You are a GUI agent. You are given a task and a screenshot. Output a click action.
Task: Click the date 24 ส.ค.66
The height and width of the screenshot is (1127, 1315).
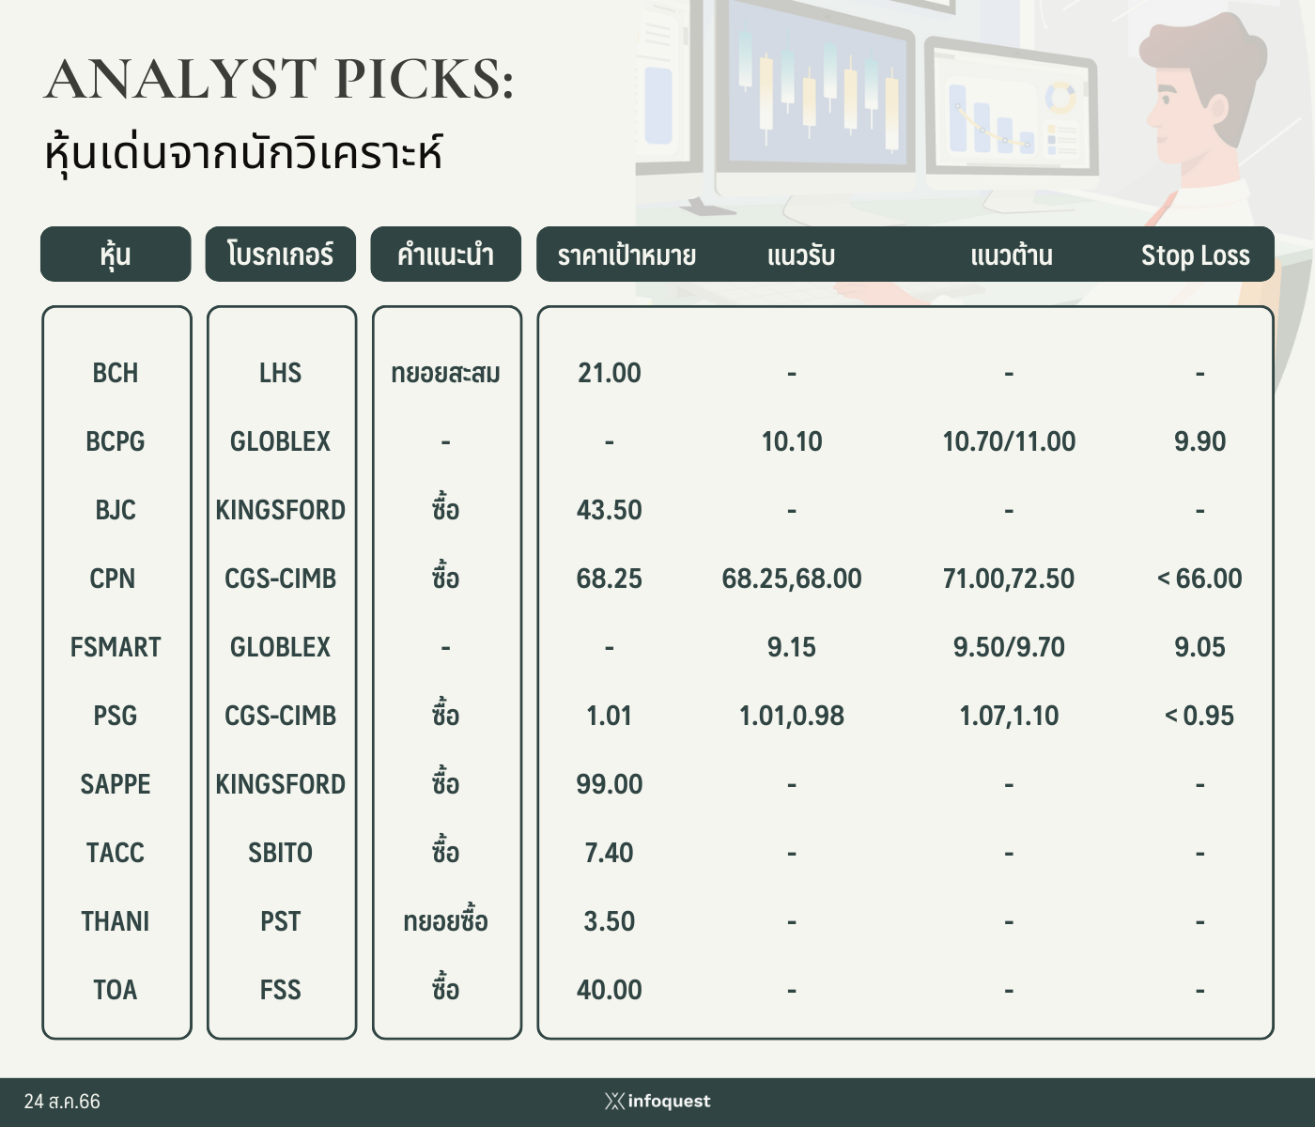(62, 1102)
